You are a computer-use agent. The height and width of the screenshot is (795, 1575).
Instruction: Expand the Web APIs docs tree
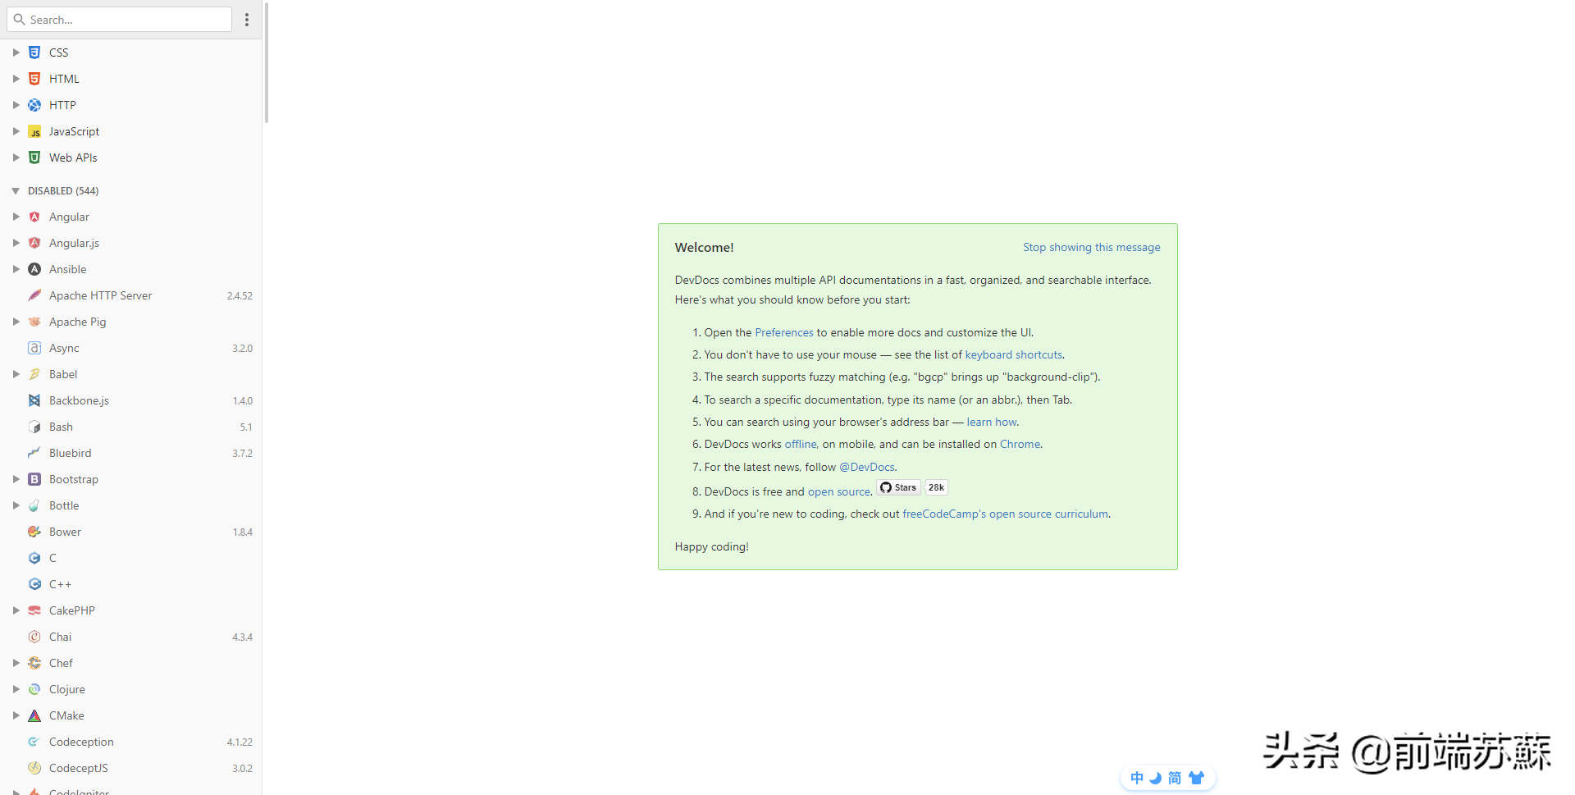(x=16, y=158)
